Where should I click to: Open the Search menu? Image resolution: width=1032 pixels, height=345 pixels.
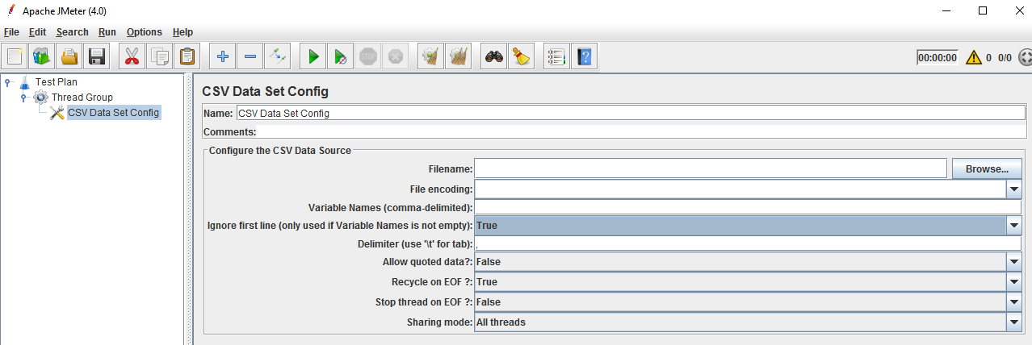(x=73, y=32)
